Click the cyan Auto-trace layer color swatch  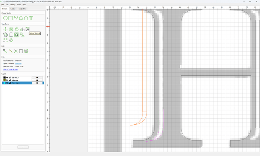5,83
